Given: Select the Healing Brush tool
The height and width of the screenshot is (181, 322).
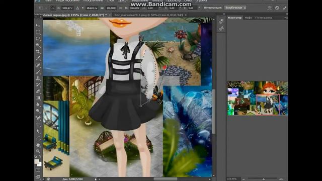Looking at the screenshot, I should (x=38, y=65).
